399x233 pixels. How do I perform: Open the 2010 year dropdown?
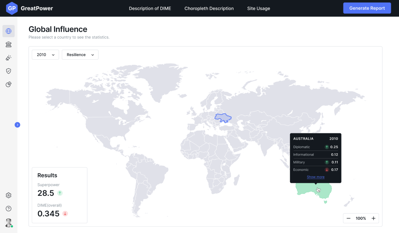[x=45, y=55]
